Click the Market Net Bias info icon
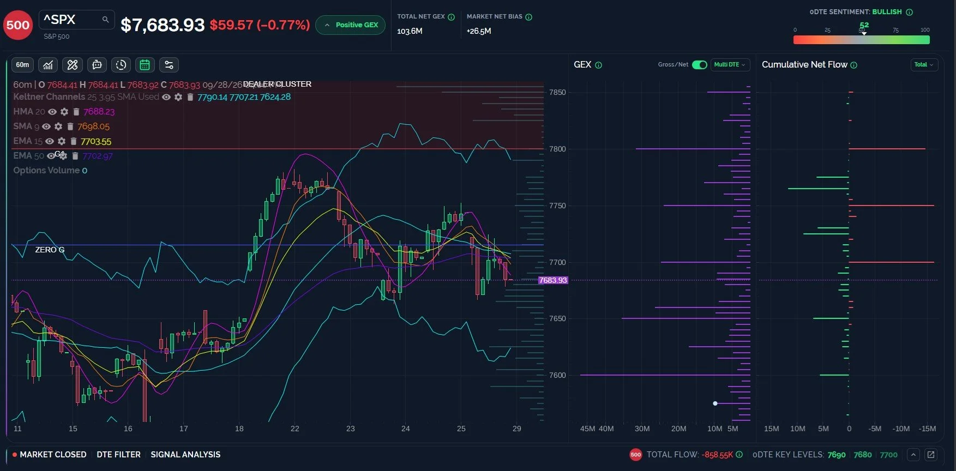Screen dimensions: 956x471 click(x=528, y=17)
